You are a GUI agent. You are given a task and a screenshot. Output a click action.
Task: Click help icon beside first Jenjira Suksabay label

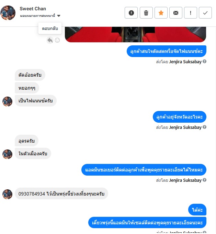tap(205, 62)
